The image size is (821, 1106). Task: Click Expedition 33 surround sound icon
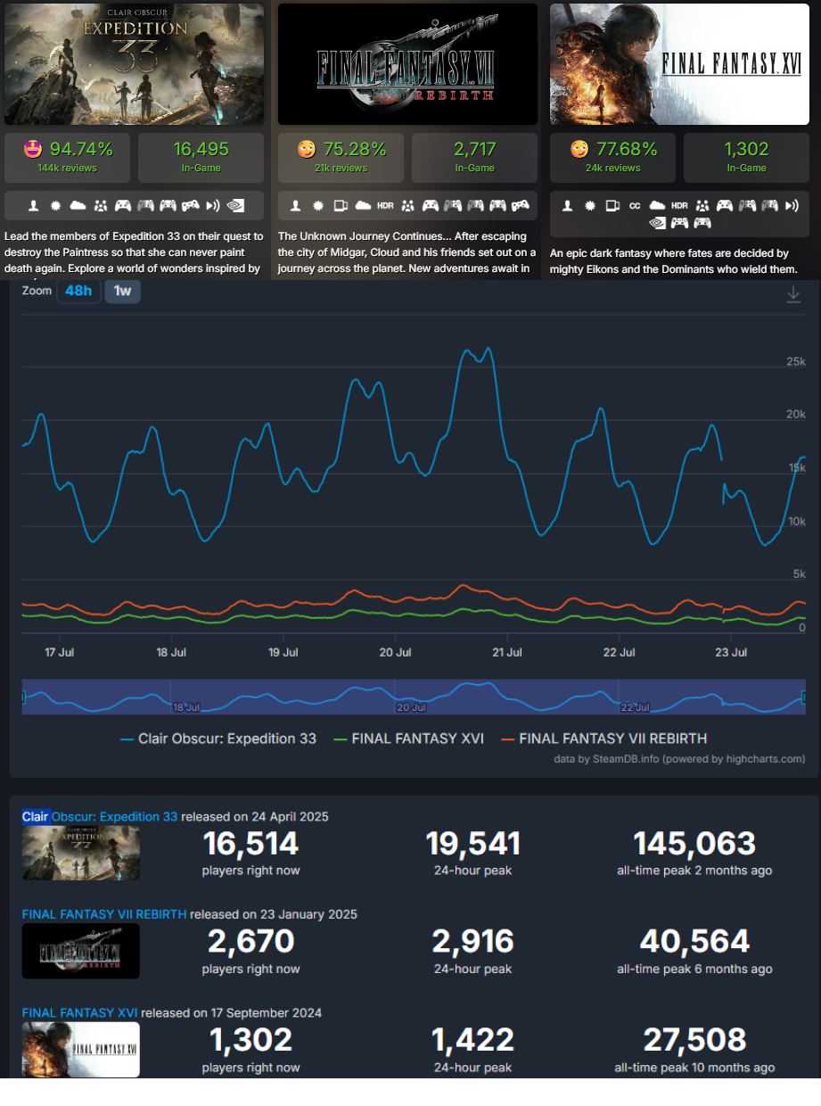pos(212,206)
